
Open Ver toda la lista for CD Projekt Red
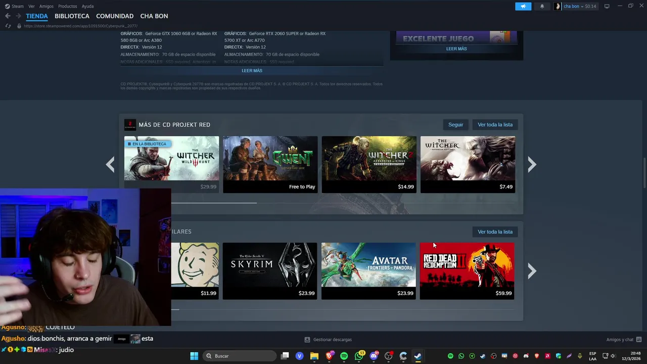495,124
